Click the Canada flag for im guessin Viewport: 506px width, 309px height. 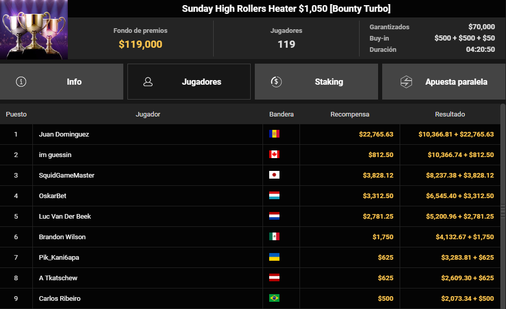click(274, 154)
